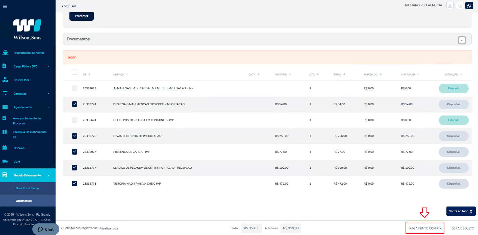The height and width of the screenshot is (235, 478).
Task: Click the ship icon for Programação de Navios
Action: (x=5, y=53)
